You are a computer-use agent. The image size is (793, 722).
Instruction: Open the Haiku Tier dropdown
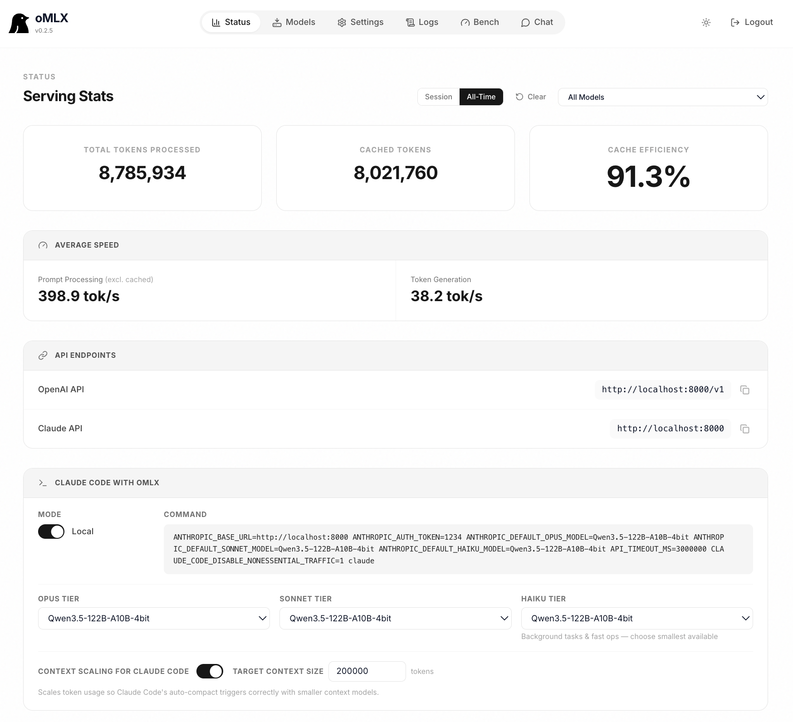[x=636, y=618]
